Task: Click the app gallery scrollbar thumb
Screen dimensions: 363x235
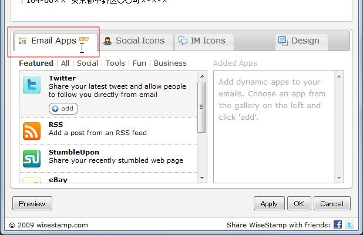Action: [x=202, y=107]
